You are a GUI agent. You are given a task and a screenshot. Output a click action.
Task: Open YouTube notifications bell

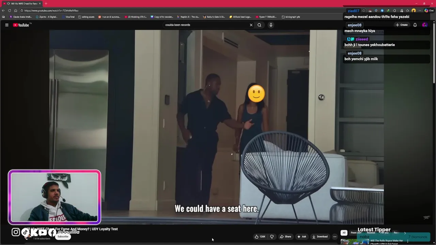pos(415,25)
